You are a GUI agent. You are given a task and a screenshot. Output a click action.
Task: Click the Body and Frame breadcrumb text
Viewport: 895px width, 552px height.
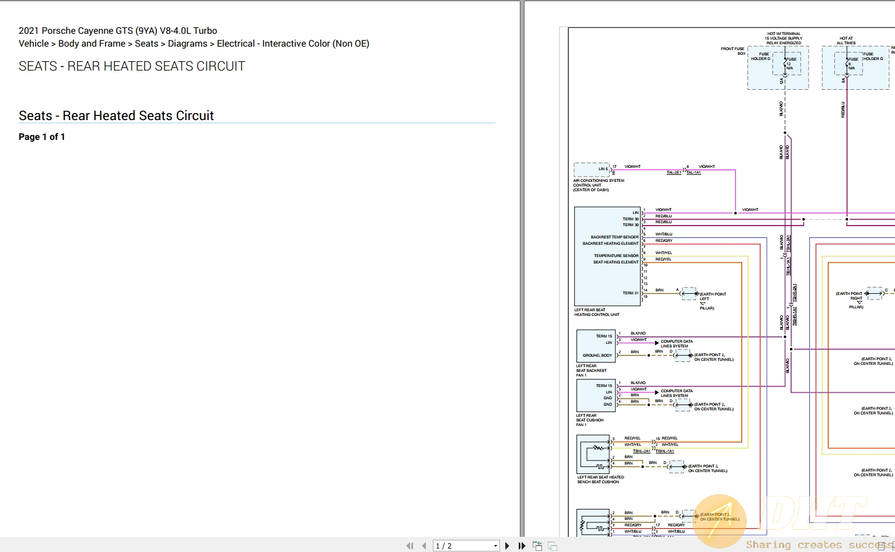[92, 44]
